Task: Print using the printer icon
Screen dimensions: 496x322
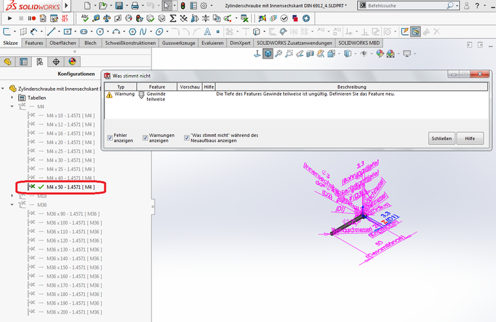Action: pyautogui.click(x=134, y=6)
